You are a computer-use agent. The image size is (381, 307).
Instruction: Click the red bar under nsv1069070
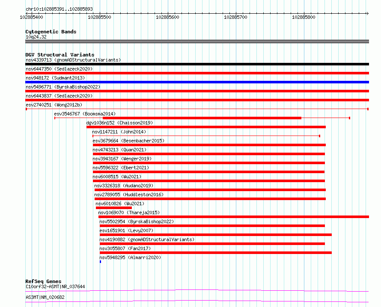pos(234,217)
